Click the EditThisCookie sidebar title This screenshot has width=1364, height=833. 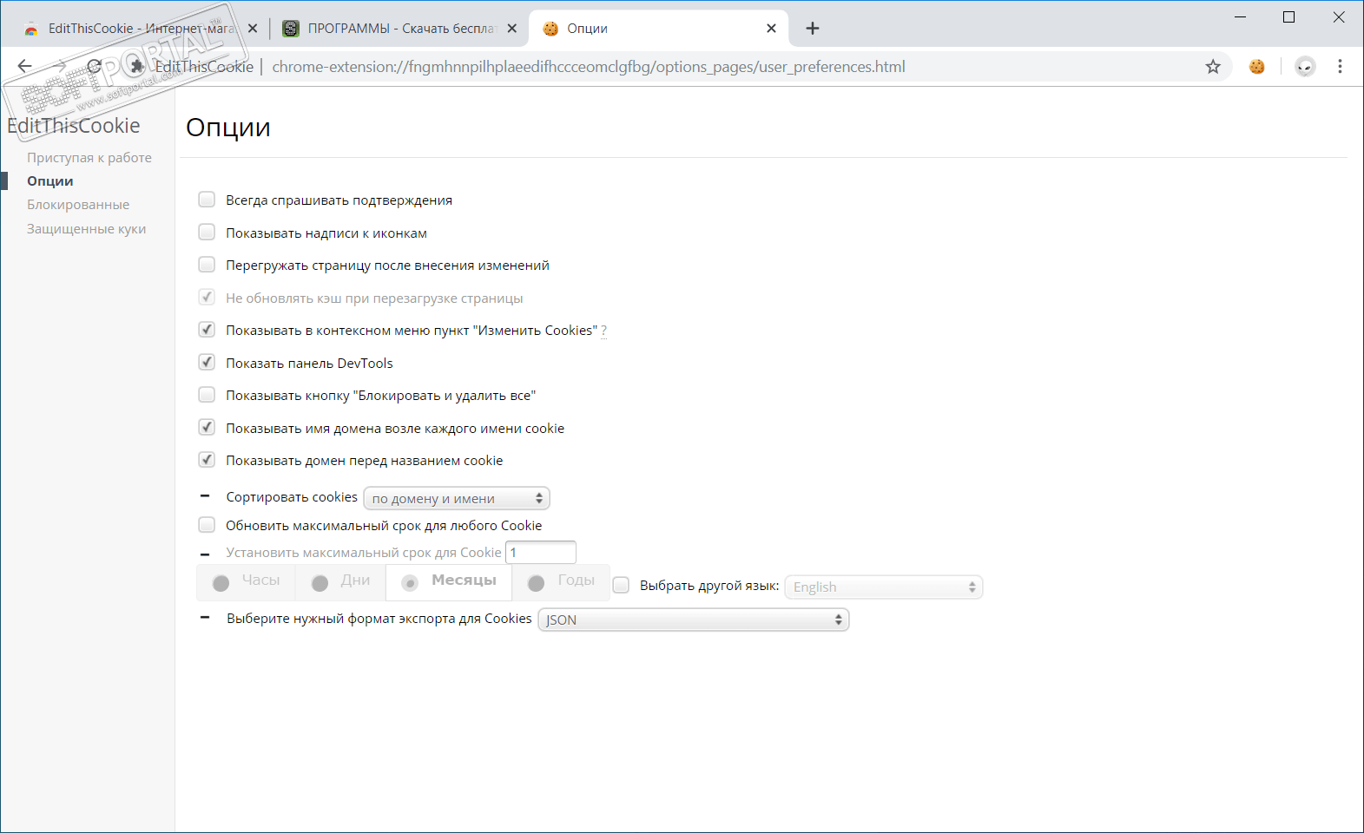point(74,126)
